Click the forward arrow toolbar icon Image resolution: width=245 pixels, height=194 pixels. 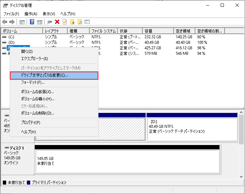coord(12,22)
